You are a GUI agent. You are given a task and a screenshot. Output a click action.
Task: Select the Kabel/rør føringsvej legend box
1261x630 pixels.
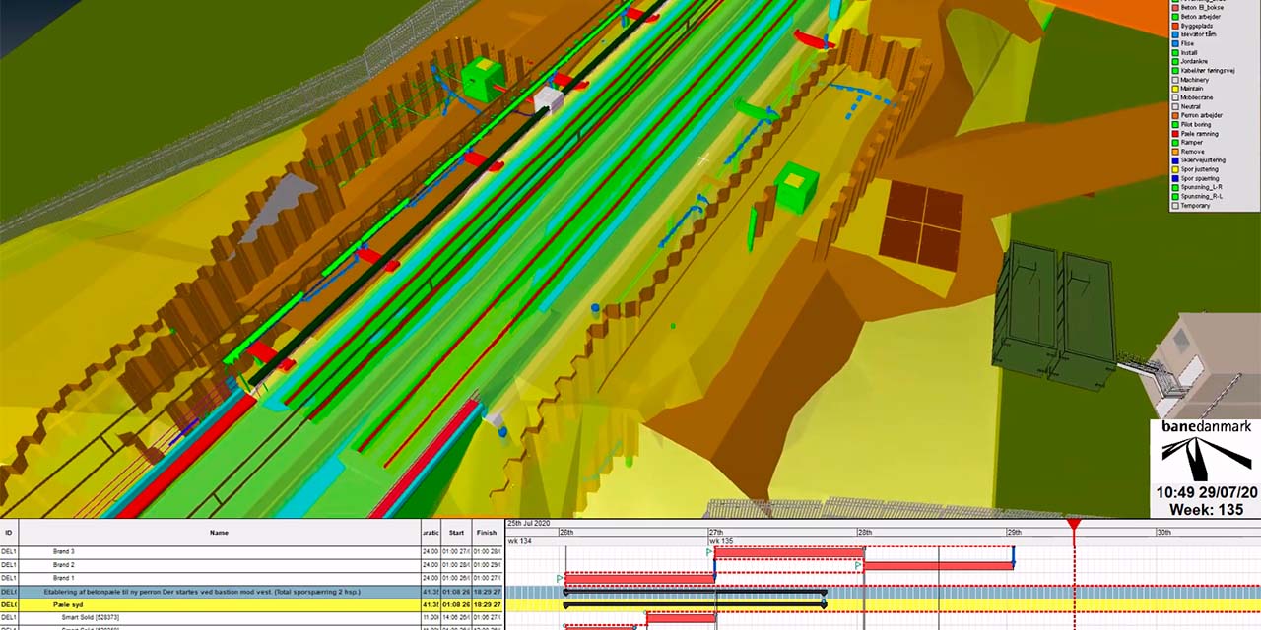point(1174,70)
